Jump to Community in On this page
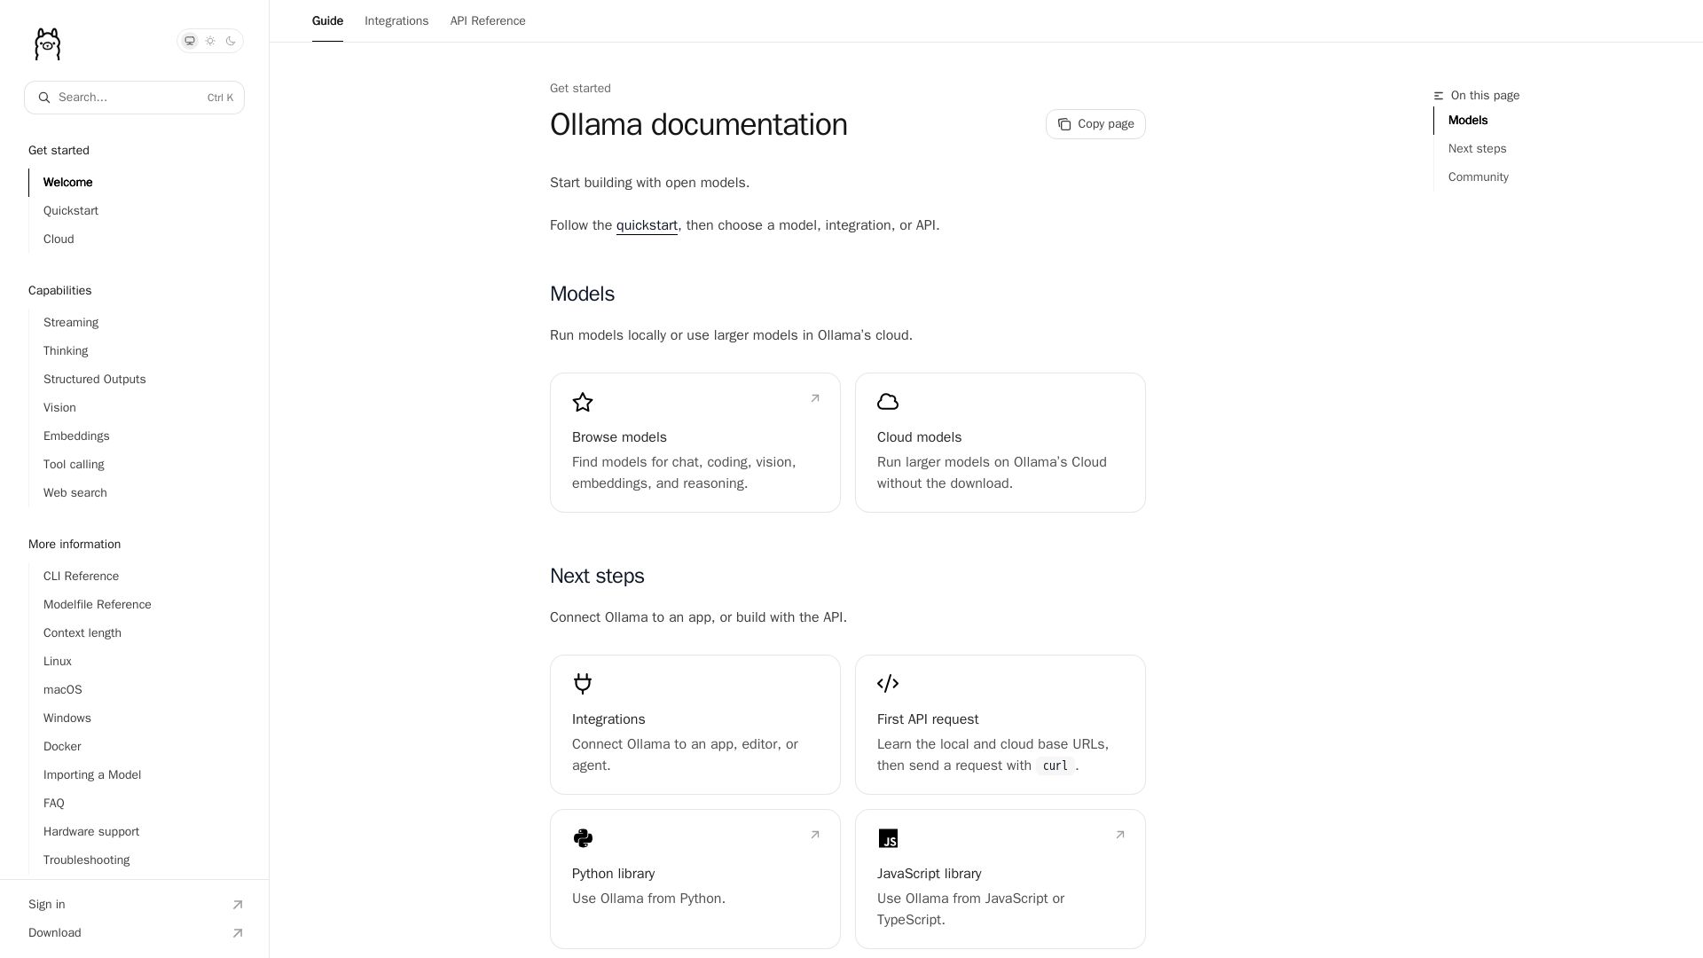 1479,177
